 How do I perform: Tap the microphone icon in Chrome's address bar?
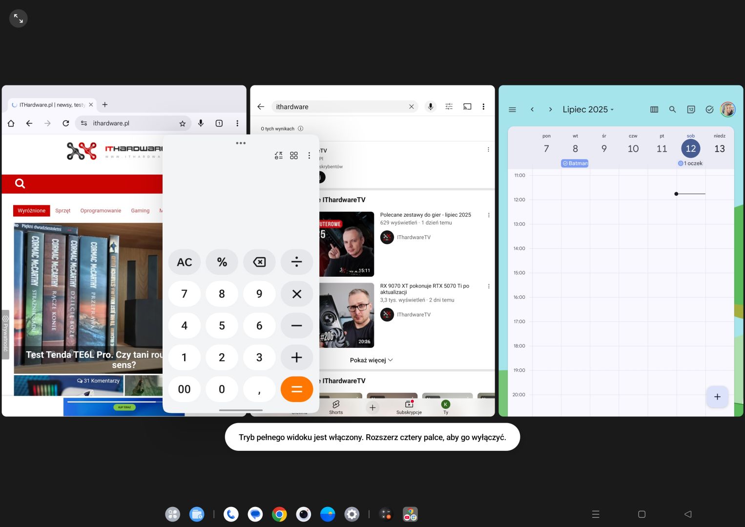click(201, 123)
